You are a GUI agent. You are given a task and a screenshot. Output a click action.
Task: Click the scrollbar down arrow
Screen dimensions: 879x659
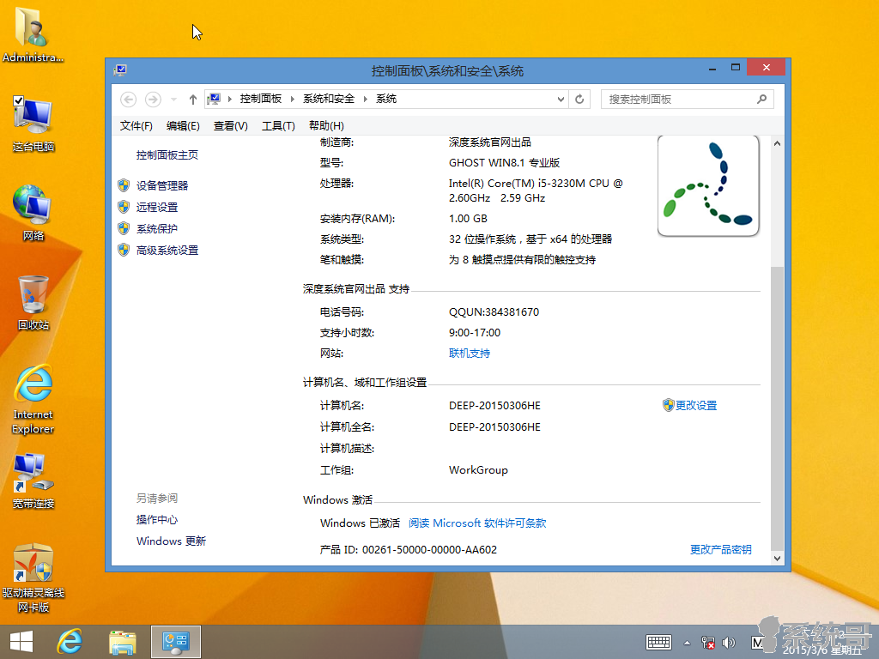[x=777, y=558]
